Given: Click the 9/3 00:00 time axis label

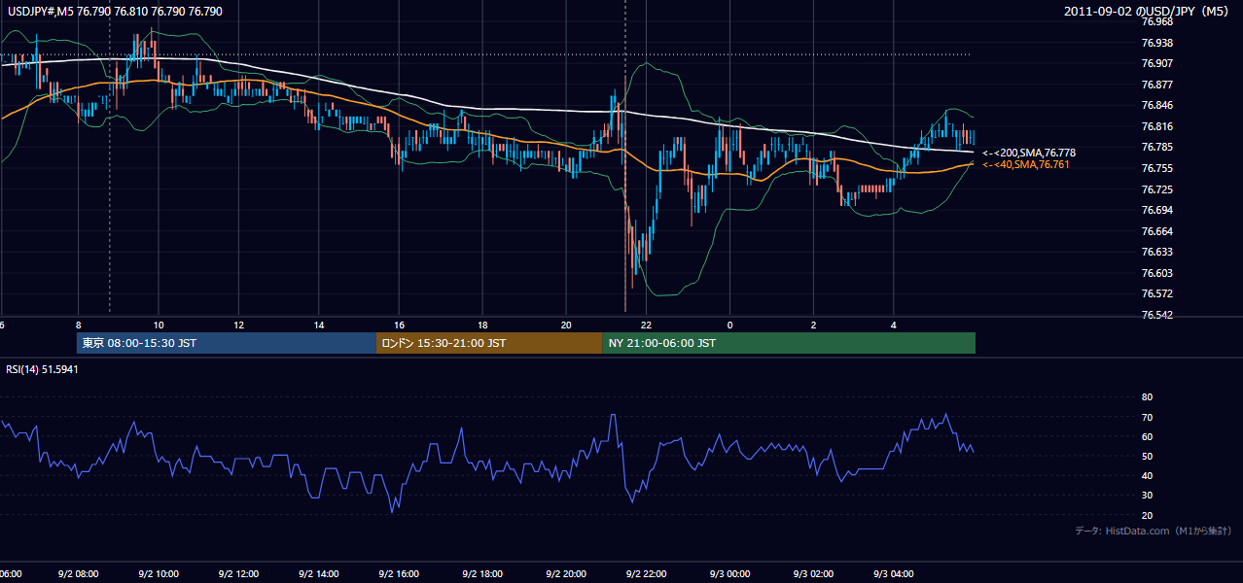Looking at the screenshot, I should point(729,574).
